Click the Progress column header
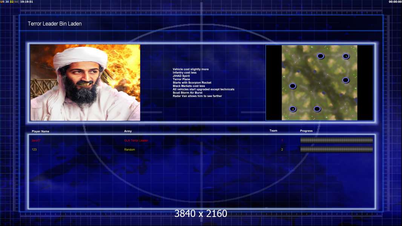Image resolution: width=402 pixels, height=226 pixels. pos(306,131)
